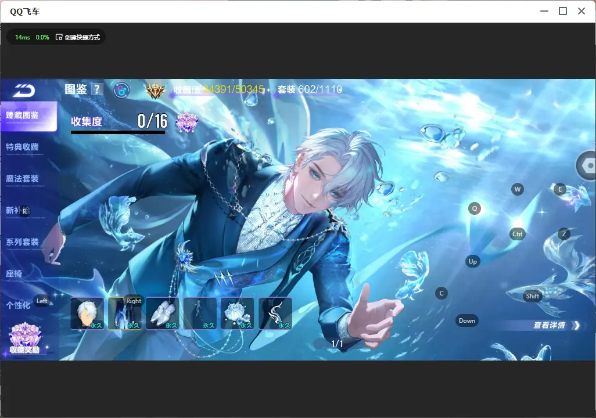This screenshot has height=418, width=596.
Task: Click the Z key overlay button
Action: point(564,234)
